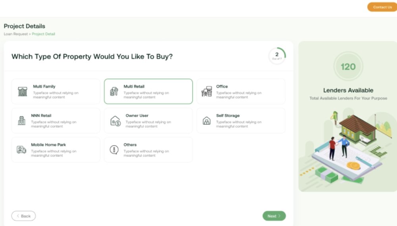Go Back to previous step
Viewport: 397px width, 226px height.
[23, 216]
